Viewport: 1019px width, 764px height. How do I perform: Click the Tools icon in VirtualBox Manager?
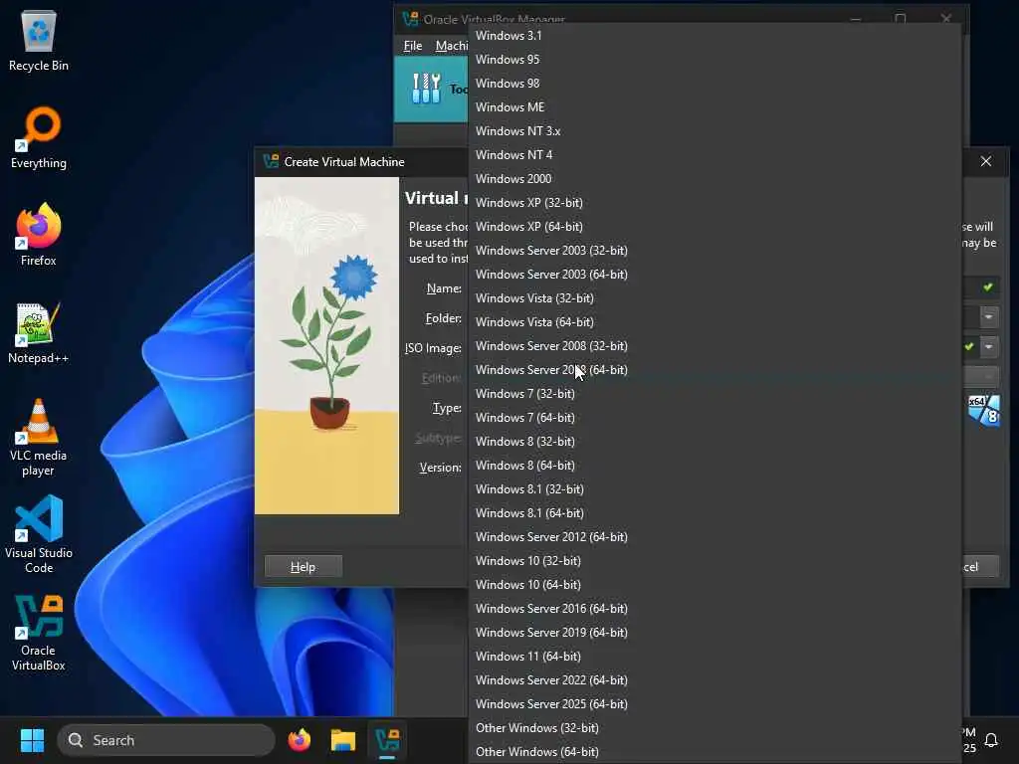[426, 89]
